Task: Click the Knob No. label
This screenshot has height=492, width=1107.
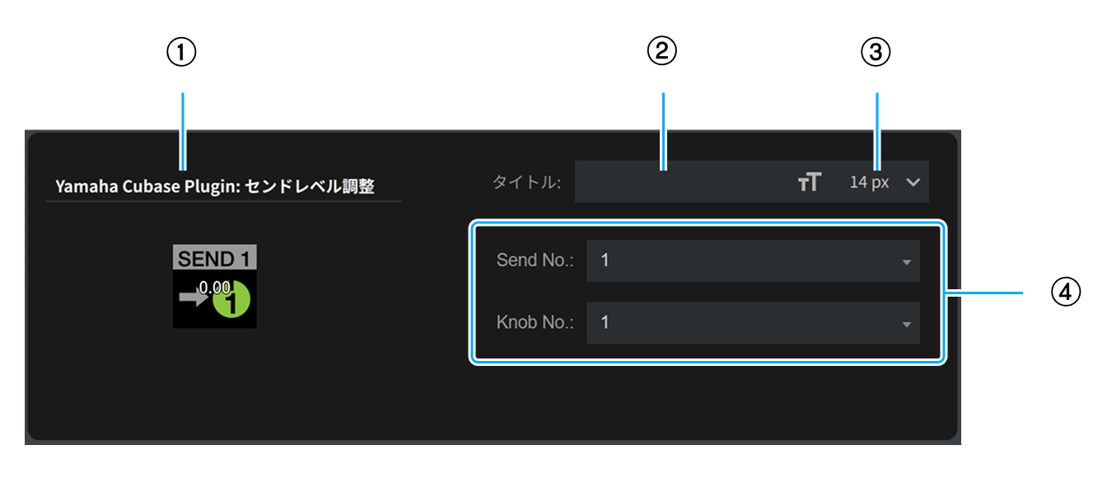Action: tap(535, 322)
